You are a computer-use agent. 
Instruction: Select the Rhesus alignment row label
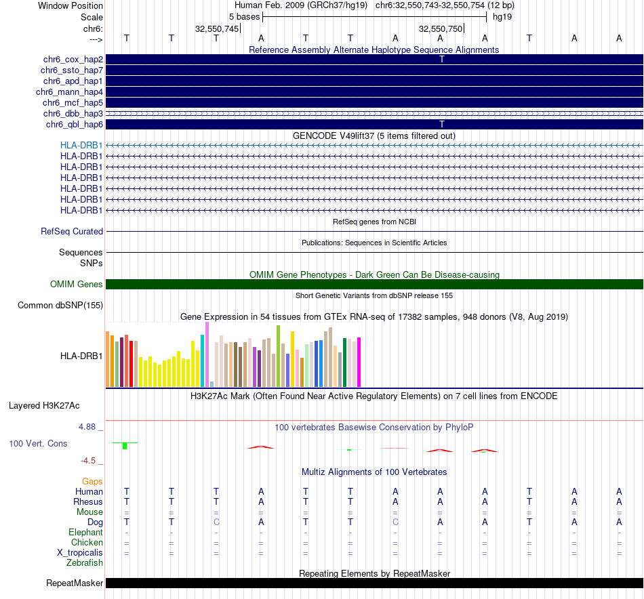[88, 501]
